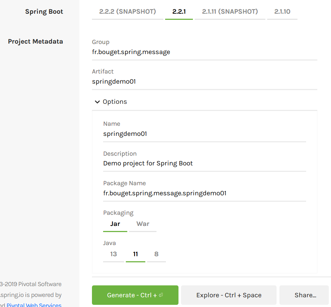Click the Group input field
Viewport: 331px width, 307px height.
[204, 52]
